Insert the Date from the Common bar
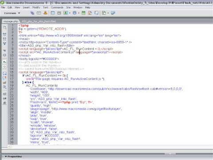213x160 pixels. pos(83,13)
